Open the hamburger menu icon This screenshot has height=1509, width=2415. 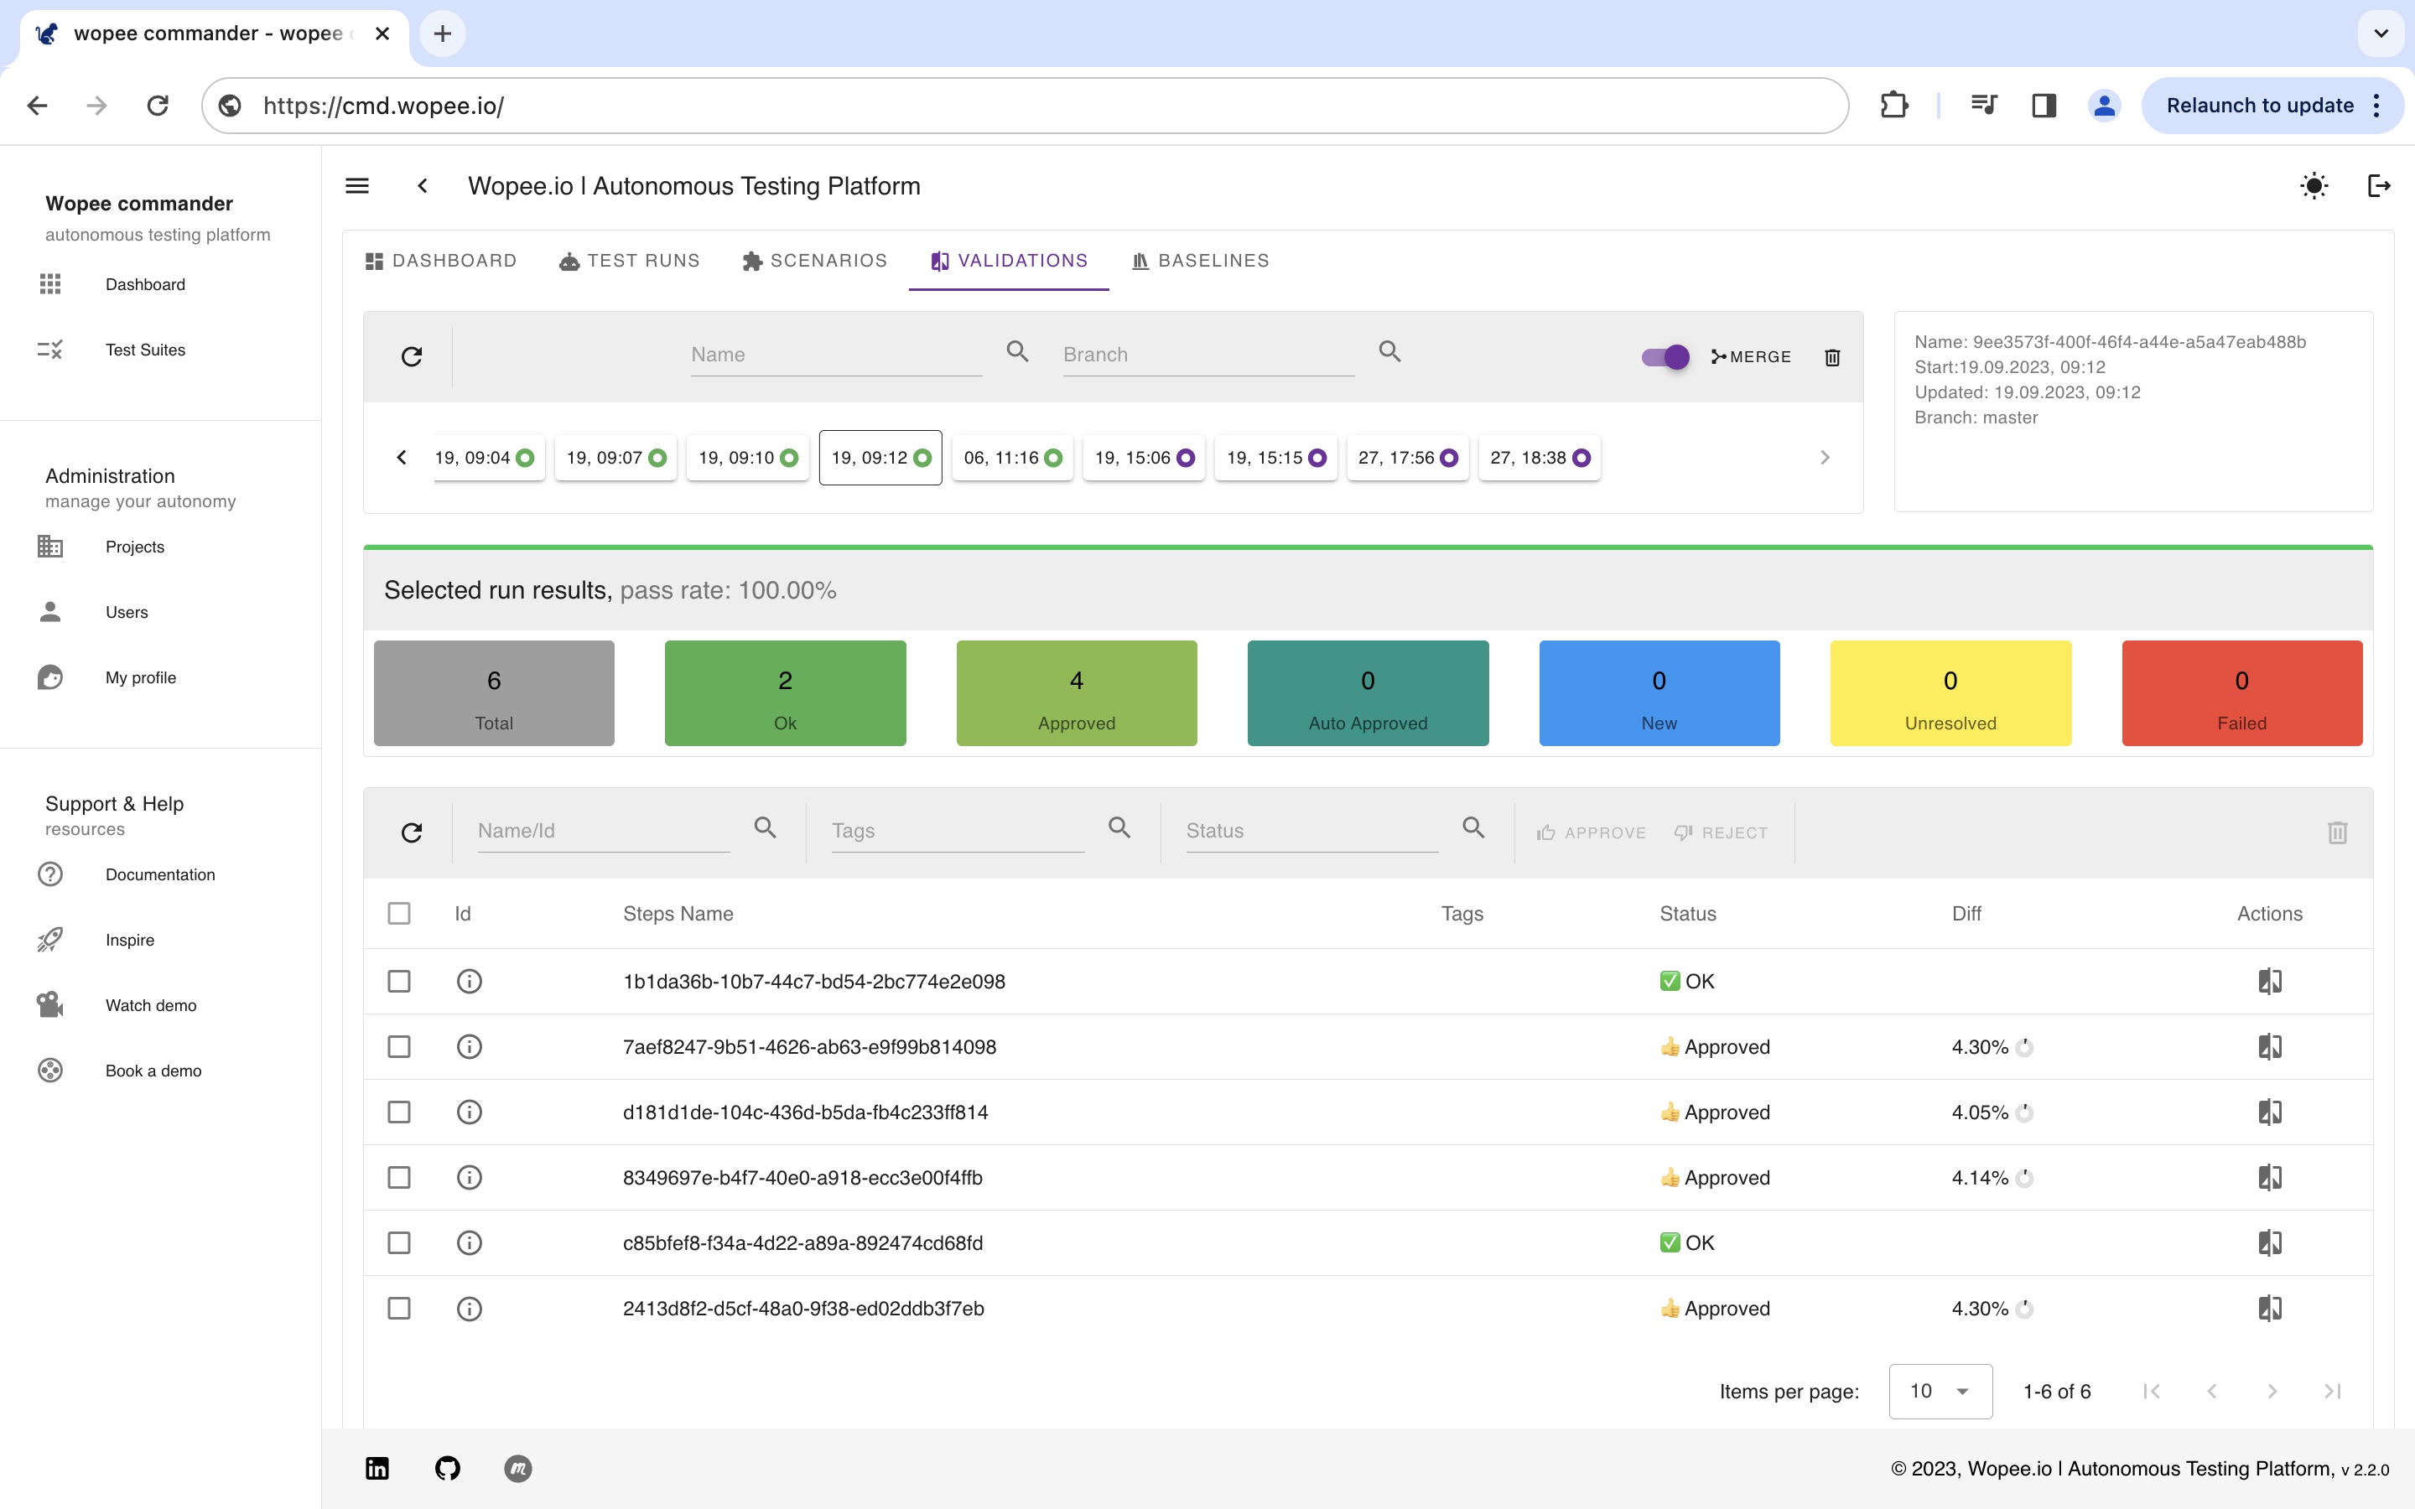pyautogui.click(x=356, y=185)
